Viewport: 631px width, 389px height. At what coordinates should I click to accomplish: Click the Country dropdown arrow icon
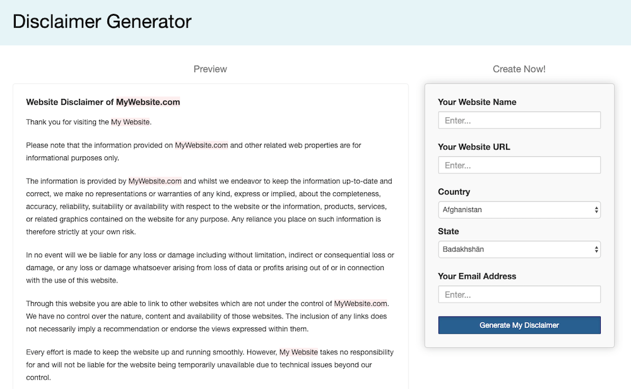[x=596, y=210]
